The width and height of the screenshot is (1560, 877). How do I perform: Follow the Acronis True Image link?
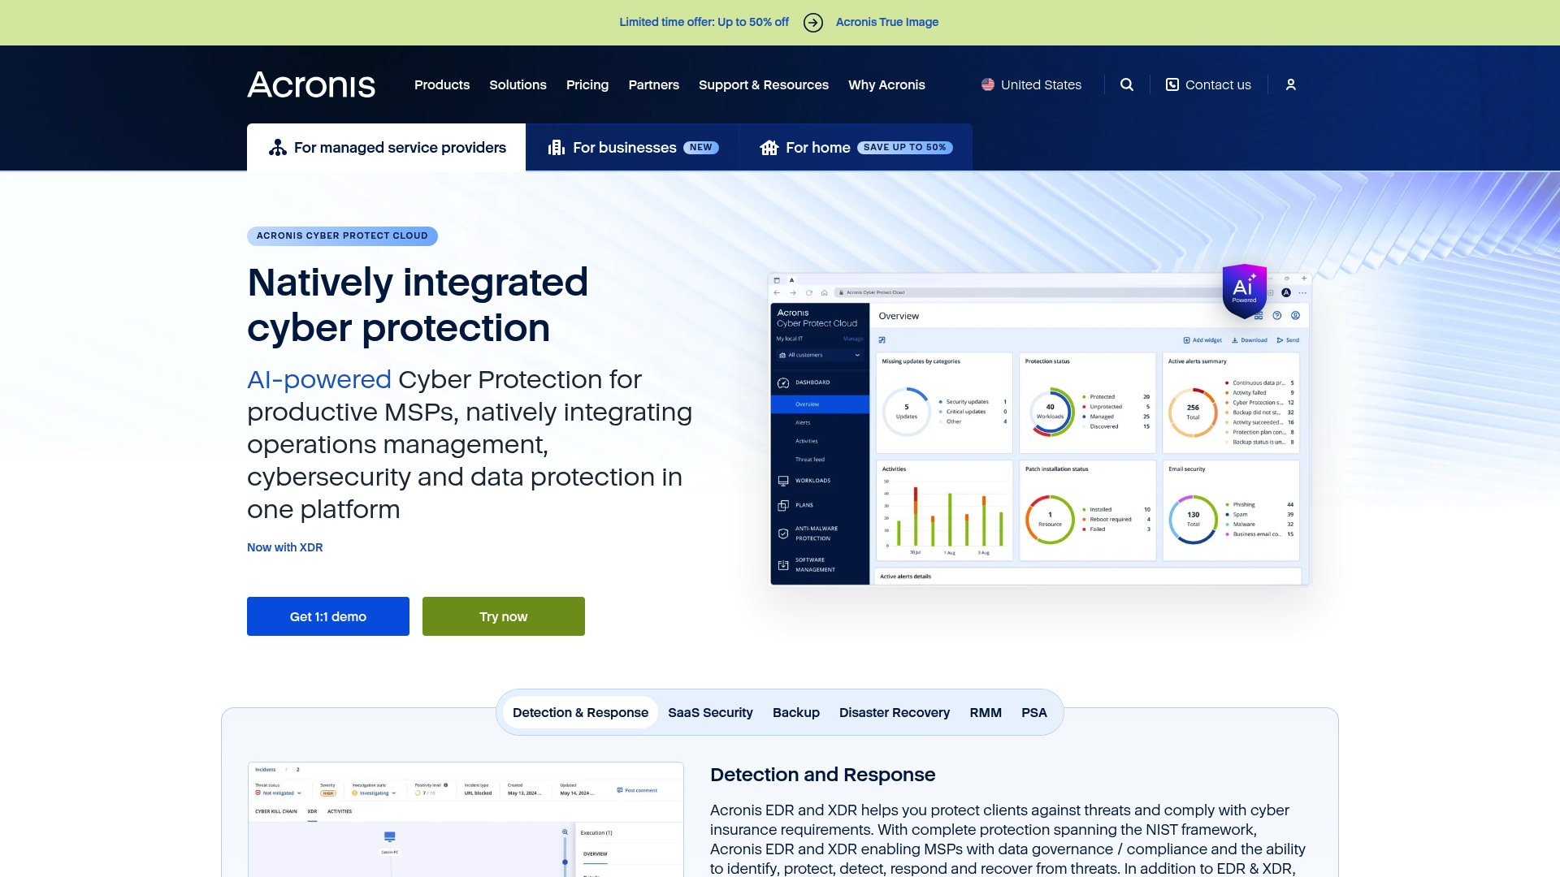click(x=886, y=22)
